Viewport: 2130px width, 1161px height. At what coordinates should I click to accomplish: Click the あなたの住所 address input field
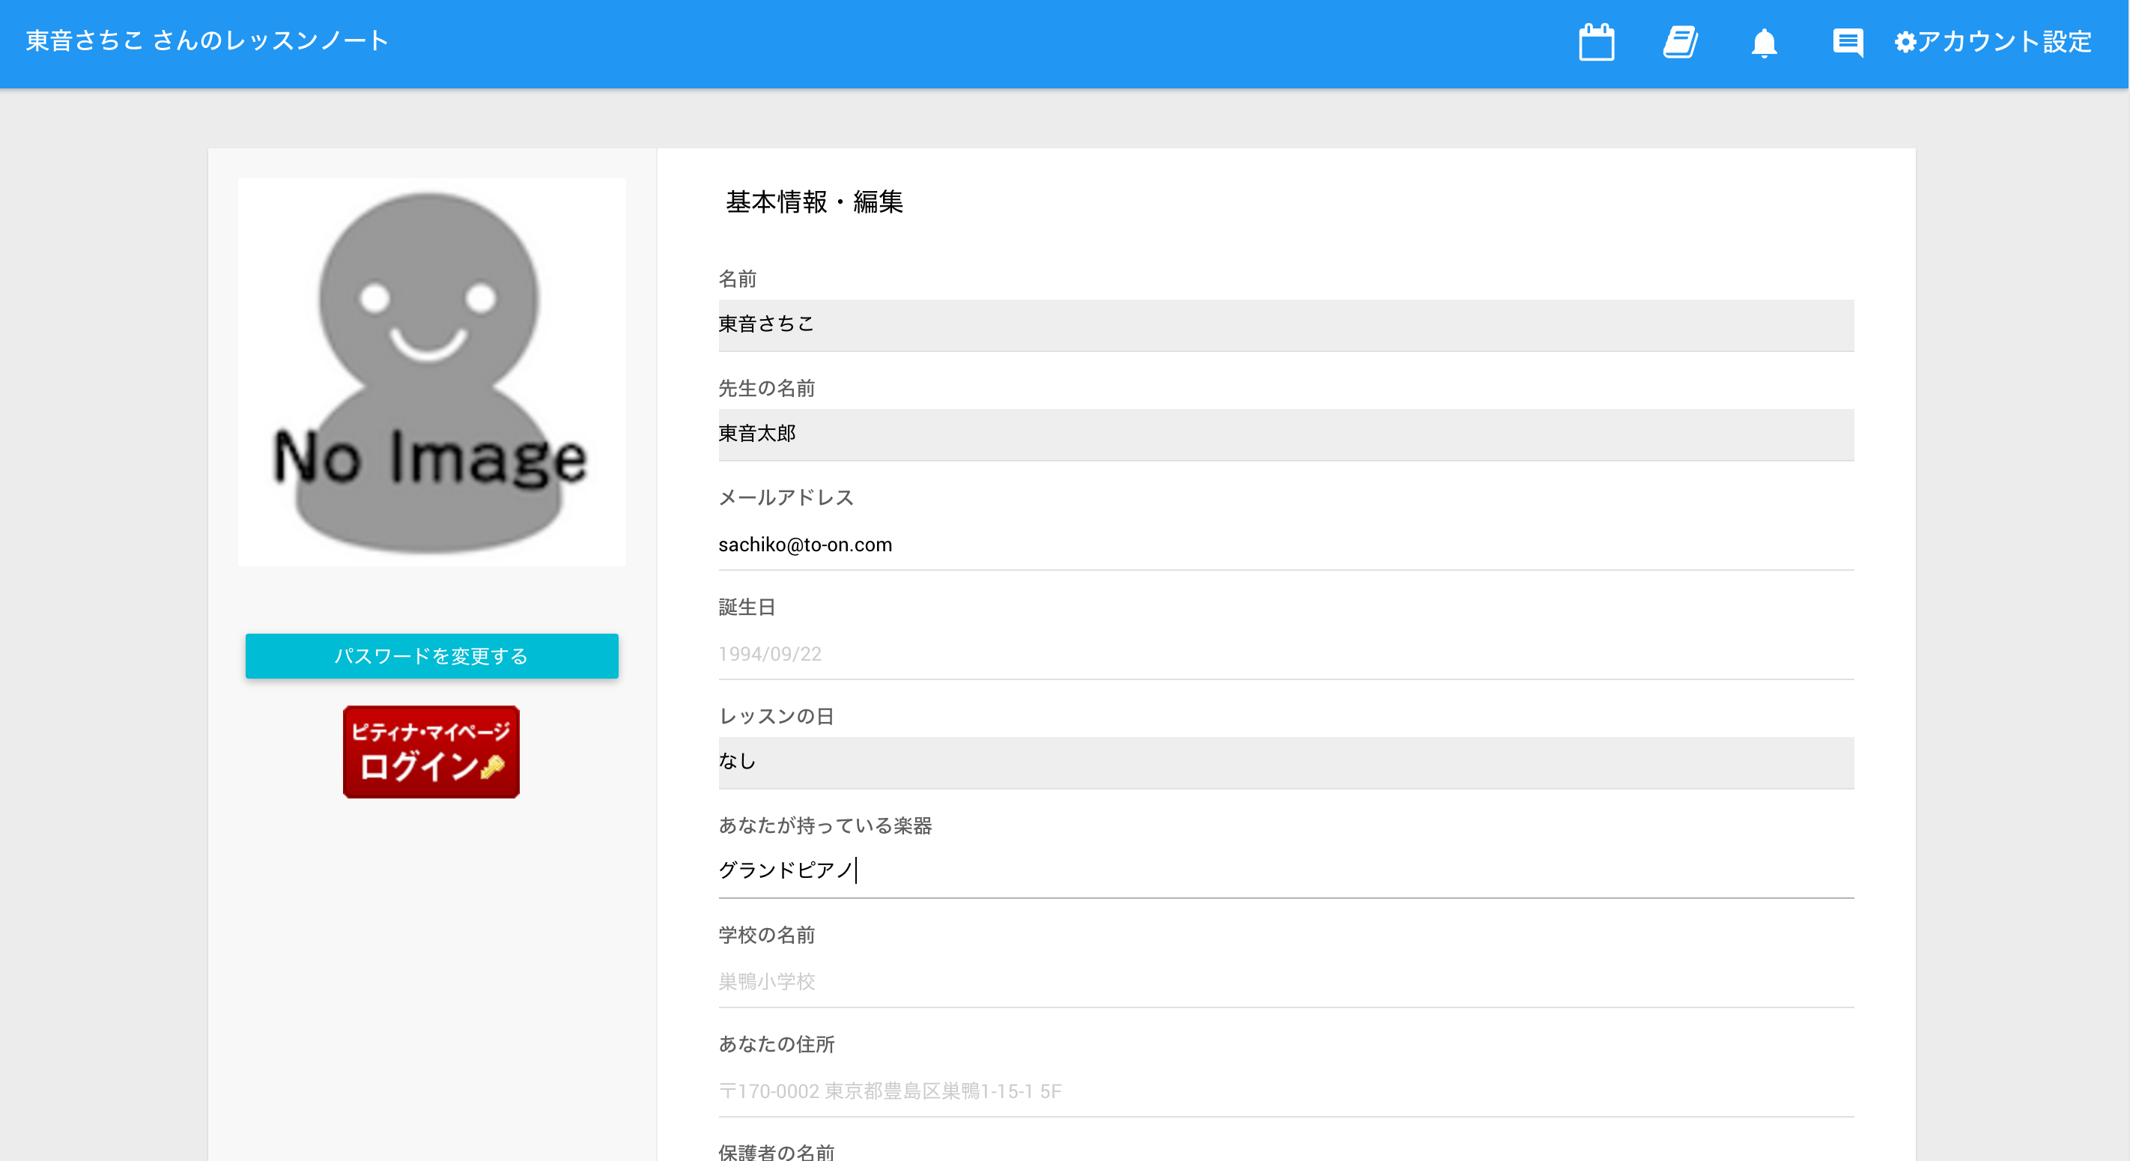point(1286,1091)
